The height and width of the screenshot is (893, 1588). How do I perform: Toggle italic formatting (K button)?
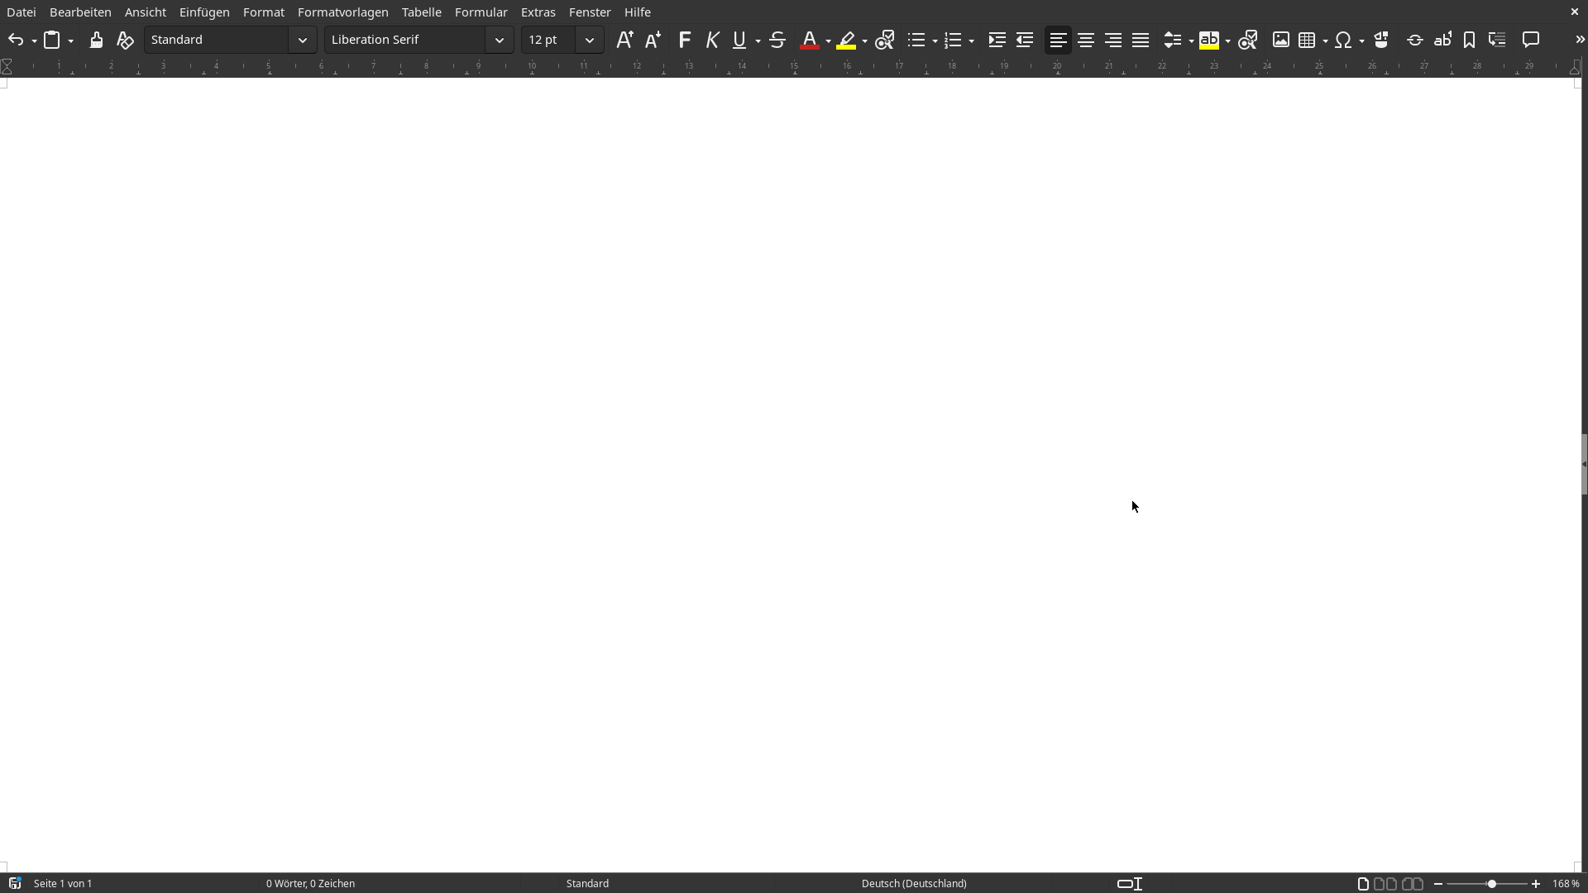[x=711, y=40]
